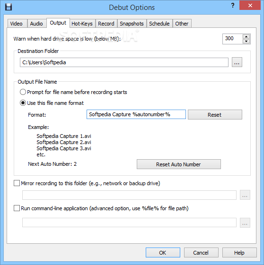Click the 'Next Auto Number: 2' text
This screenshot has width=264, height=265.
point(53,164)
